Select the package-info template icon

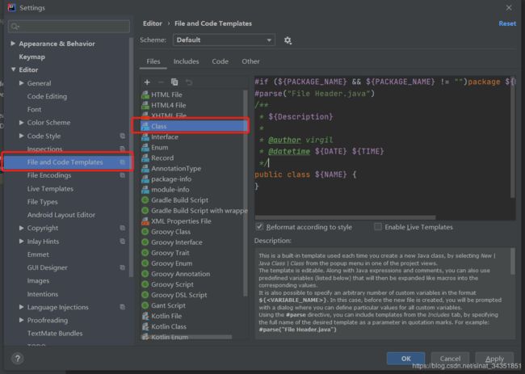point(145,179)
